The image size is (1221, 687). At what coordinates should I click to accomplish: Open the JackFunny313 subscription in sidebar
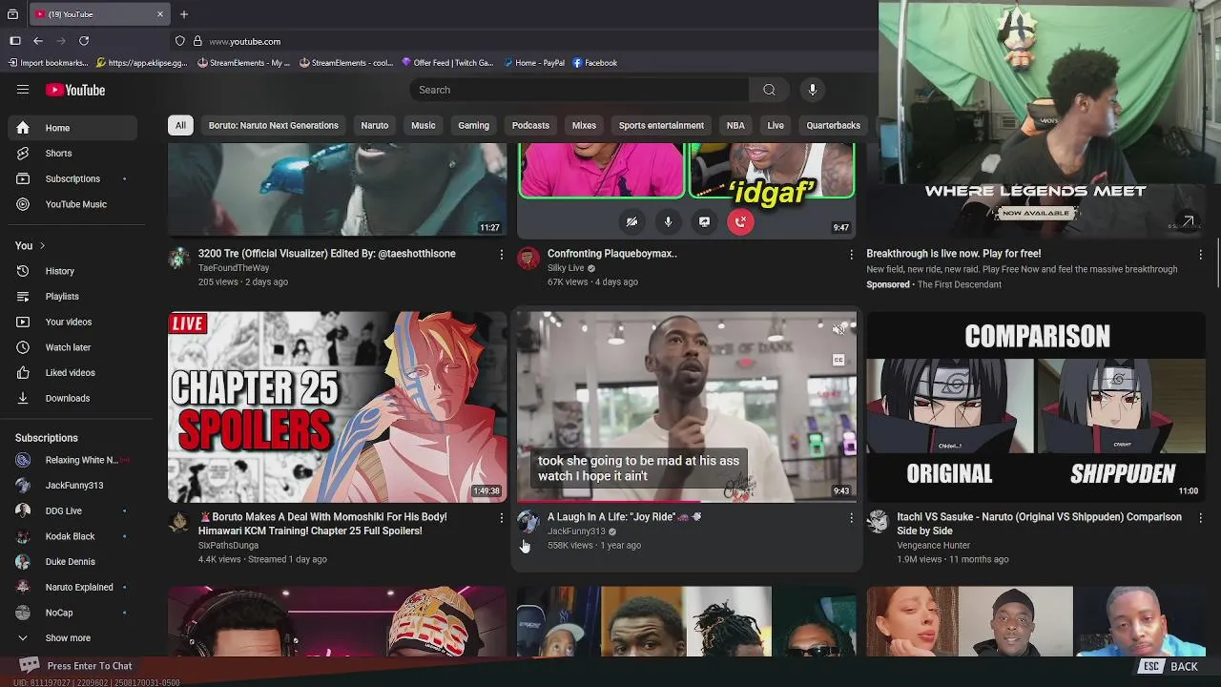72,486
